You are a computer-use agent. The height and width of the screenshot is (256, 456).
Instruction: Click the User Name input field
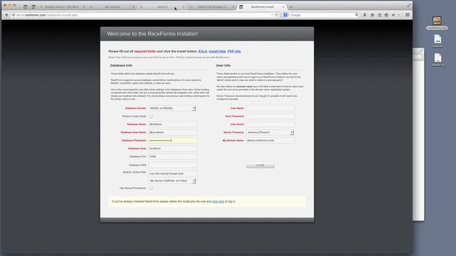(271, 108)
